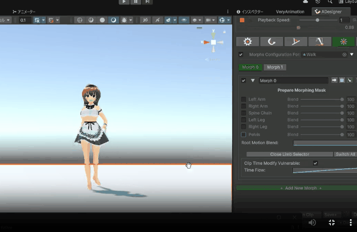Click the gear setup icon in ADesigner
The image size is (357, 232).
pyautogui.click(x=247, y=42)
